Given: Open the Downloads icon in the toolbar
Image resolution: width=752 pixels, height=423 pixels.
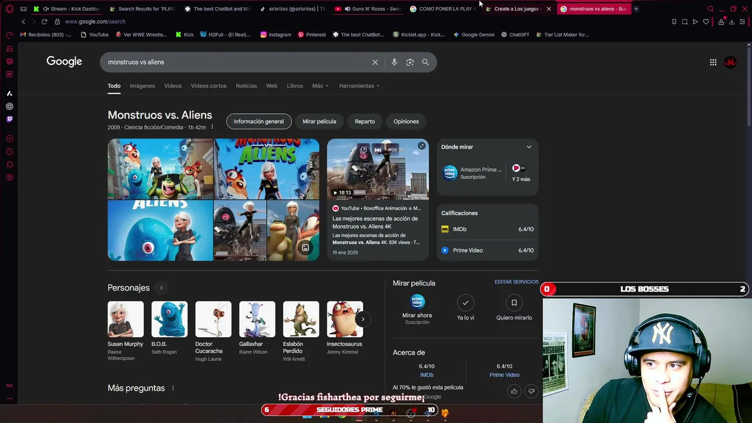Looking at the screenshot, I should (x=731, y=22).
